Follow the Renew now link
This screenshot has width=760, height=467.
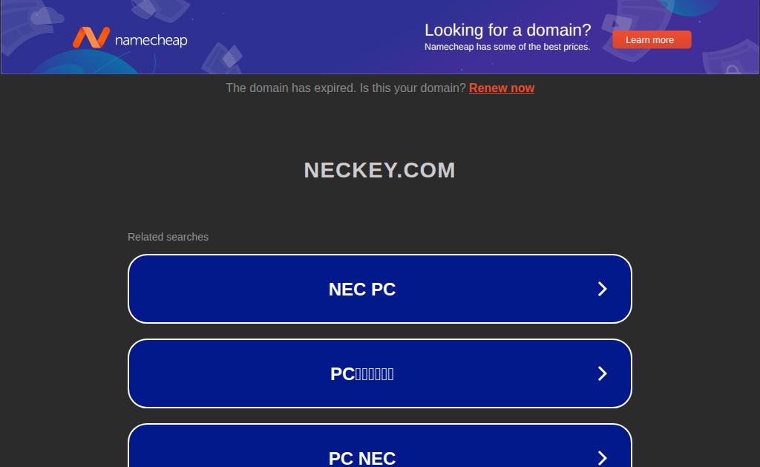point(502,88)
